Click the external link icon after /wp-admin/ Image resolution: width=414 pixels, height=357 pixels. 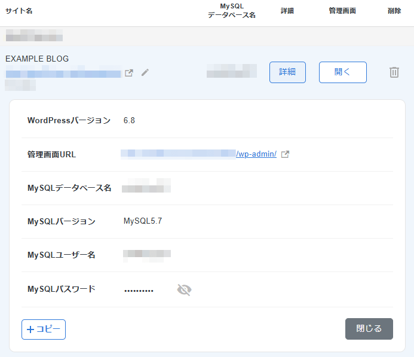click(x=286, y=154)
